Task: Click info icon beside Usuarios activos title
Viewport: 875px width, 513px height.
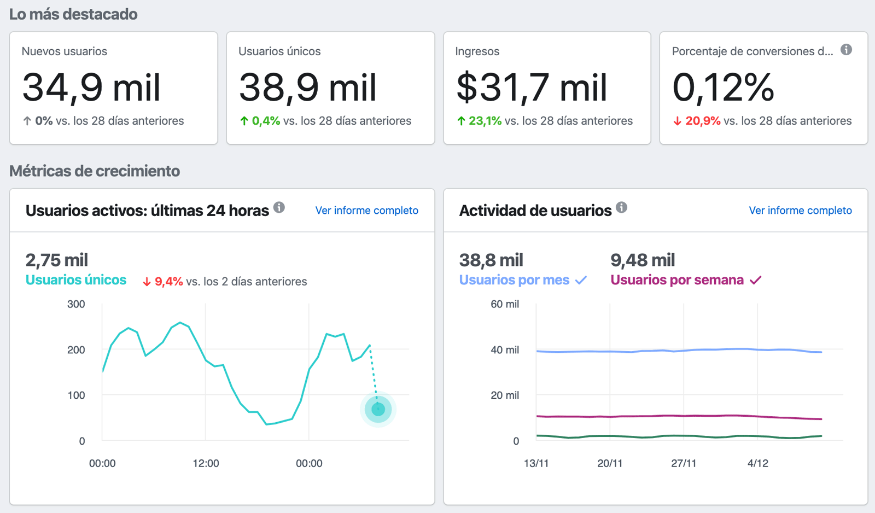Action: pyautogui.click(x=279, y=207)
